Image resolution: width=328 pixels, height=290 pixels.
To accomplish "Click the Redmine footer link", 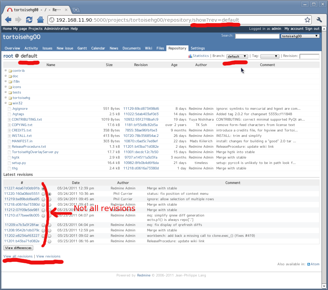I will [144, 275].
